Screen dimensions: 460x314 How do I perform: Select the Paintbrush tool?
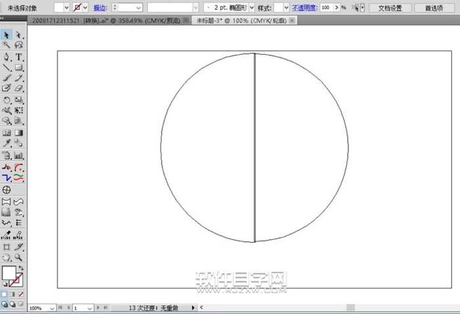[x=7, y=78]
